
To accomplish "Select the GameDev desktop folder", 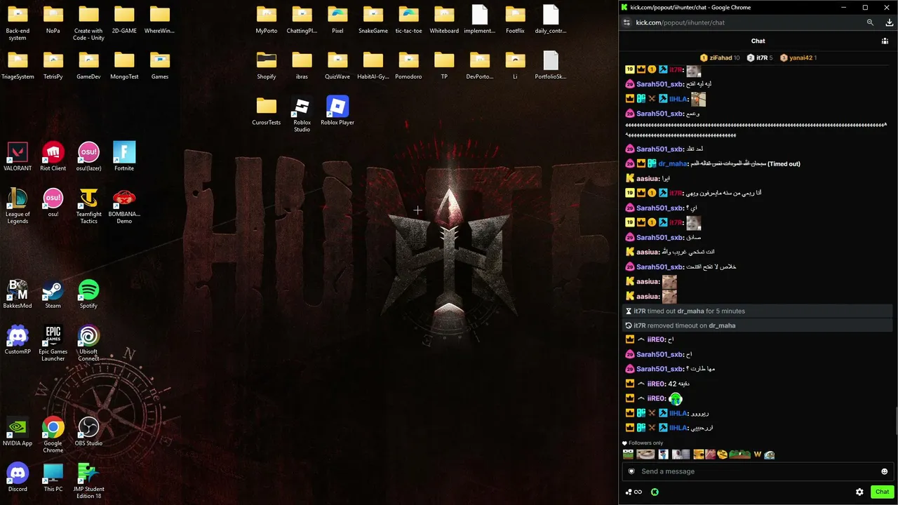I will click(88, 65).
